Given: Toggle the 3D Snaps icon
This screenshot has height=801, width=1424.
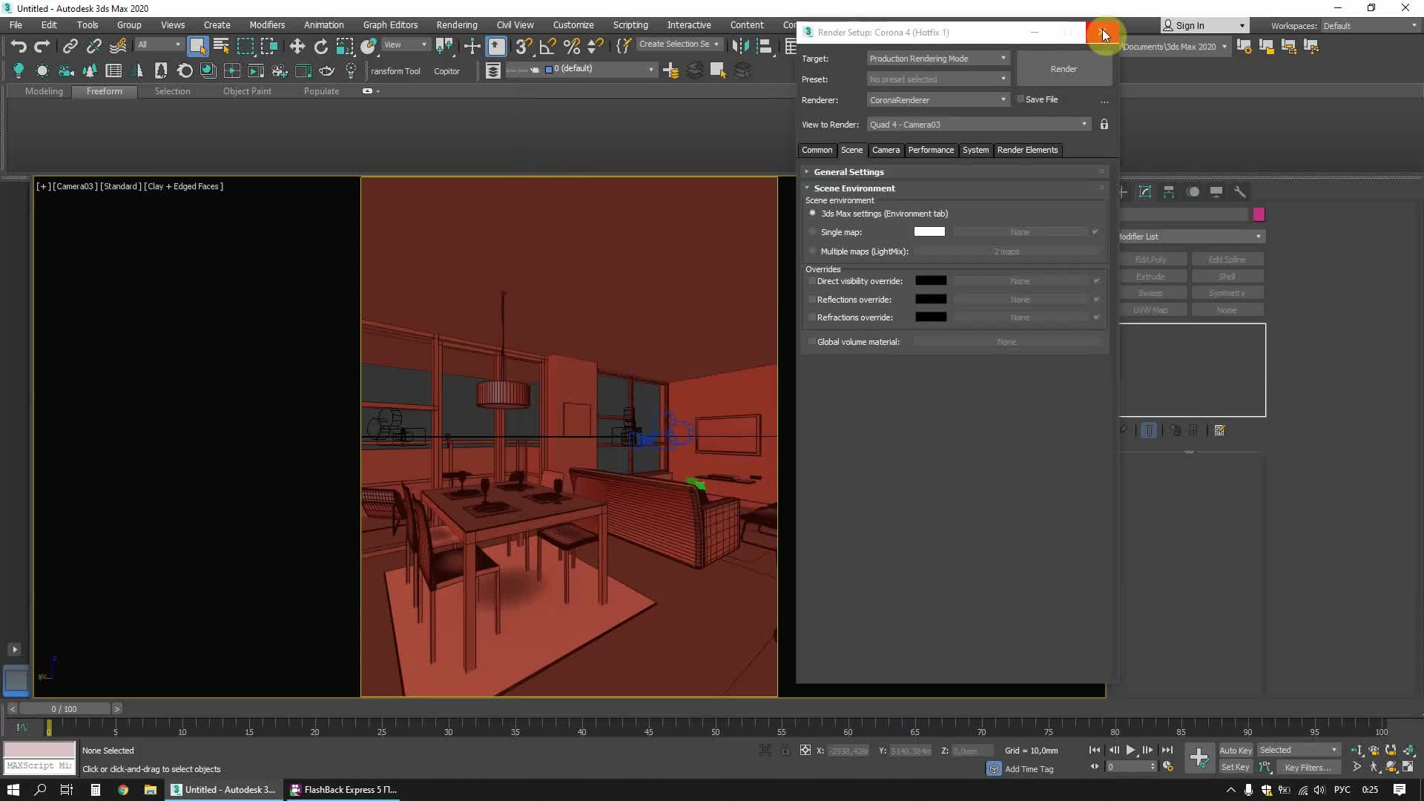Looking at the screenshot, I should pyautogui.click(x=524, y=46).
